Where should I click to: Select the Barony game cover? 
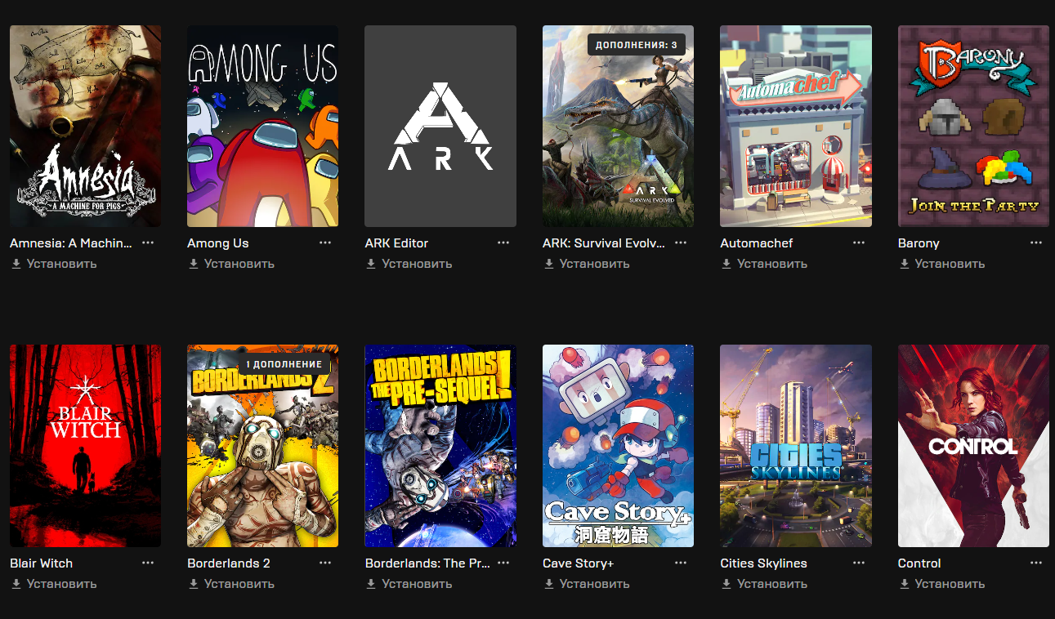click(973, 126)
